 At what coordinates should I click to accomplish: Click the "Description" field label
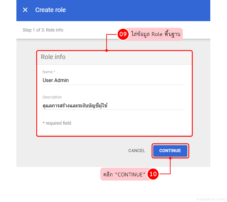[x=52, y=97]
